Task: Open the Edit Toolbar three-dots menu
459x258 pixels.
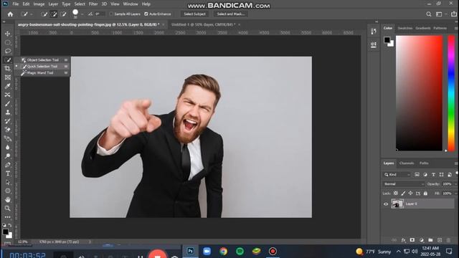Action: click(8, 217)
